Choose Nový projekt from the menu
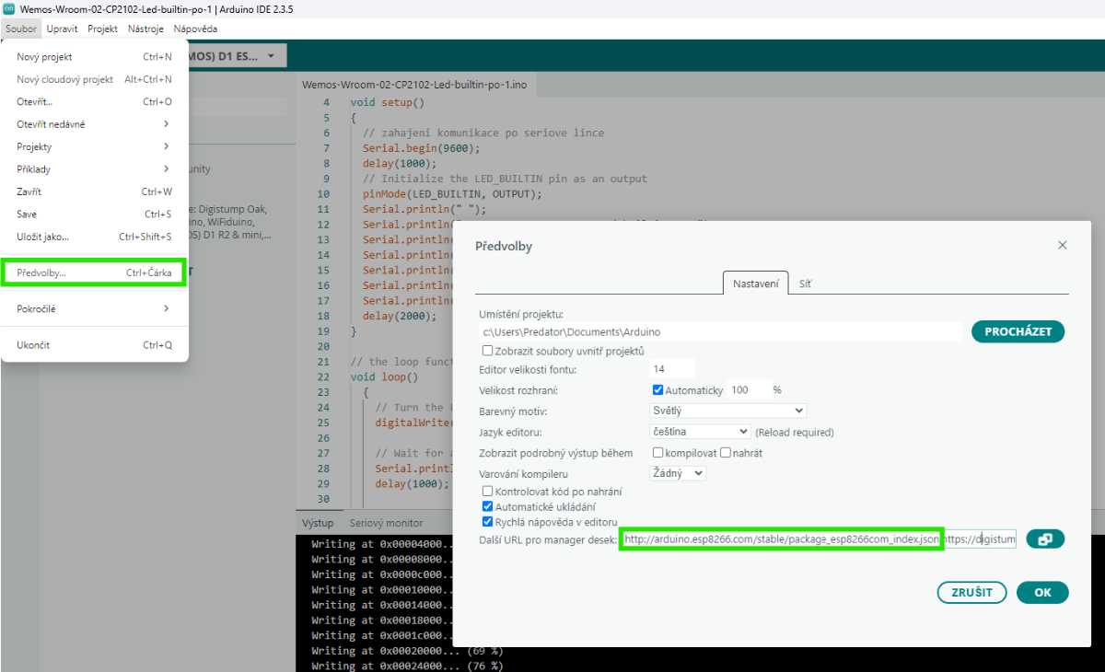Image resolution: width=1105 pixels, height=672 pixels. point(95,57)
